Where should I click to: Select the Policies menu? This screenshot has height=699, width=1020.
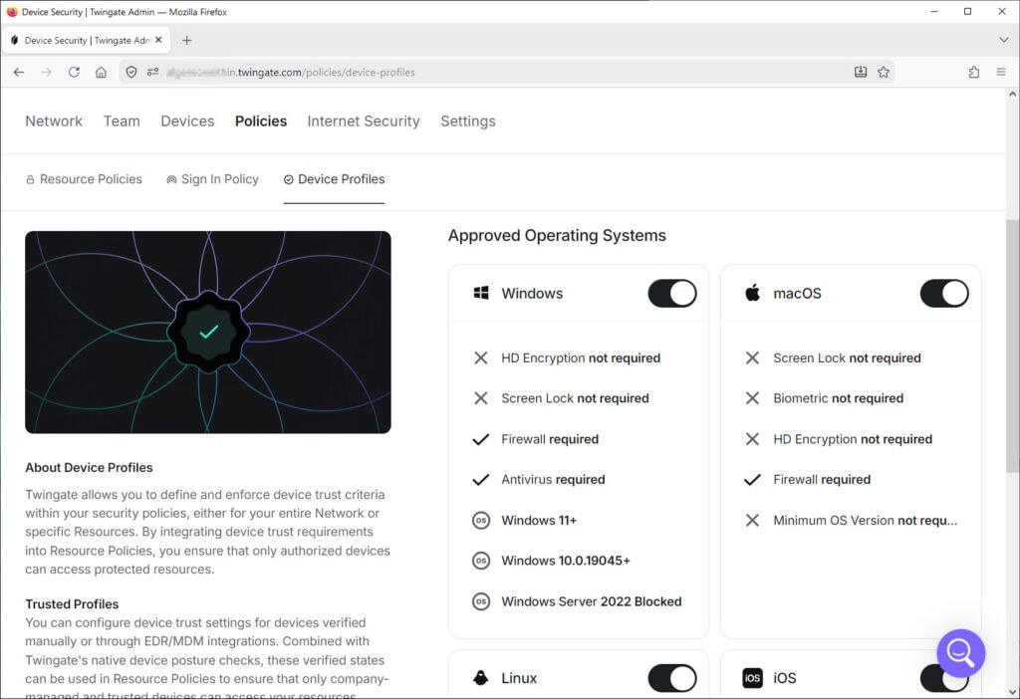click(x=261, y=120)
